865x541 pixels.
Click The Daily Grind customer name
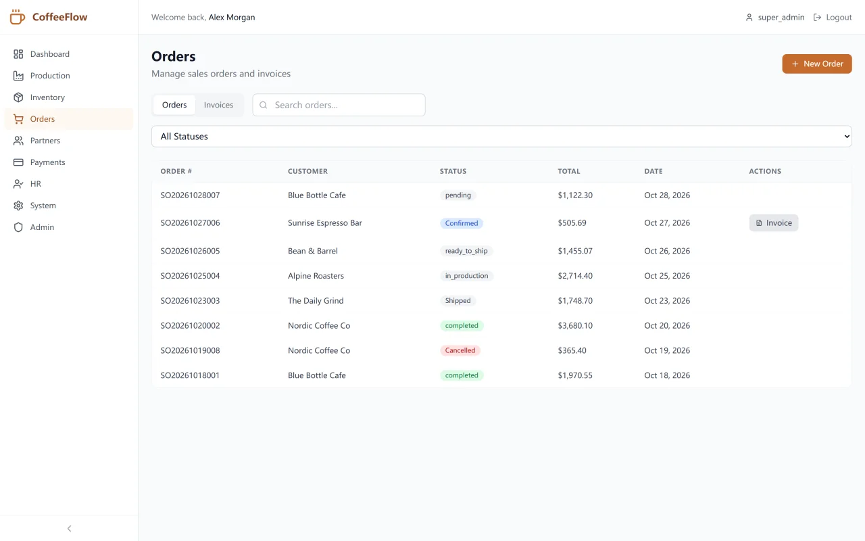click(316, 301)
